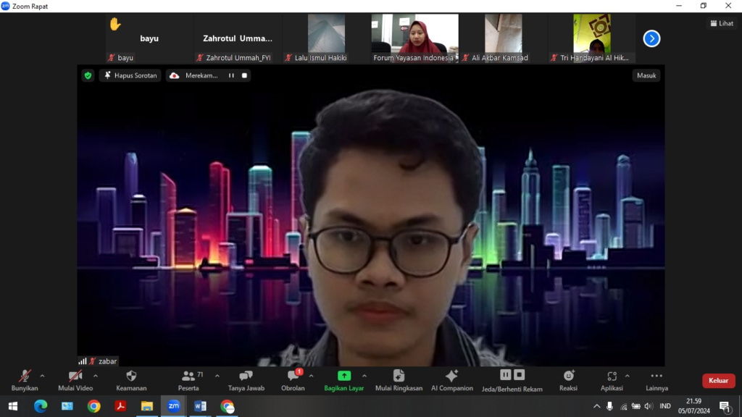The height and width of the screenshot is (417, 742).
Task: Click raised hand icon on bayu tile
Action: (x=115, y=24)
